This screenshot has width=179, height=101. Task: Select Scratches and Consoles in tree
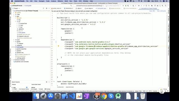(x=22, y=62)
